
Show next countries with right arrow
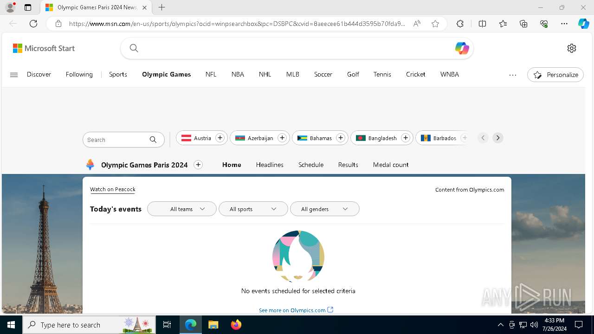pyautogui.click(x=498, y=138)
